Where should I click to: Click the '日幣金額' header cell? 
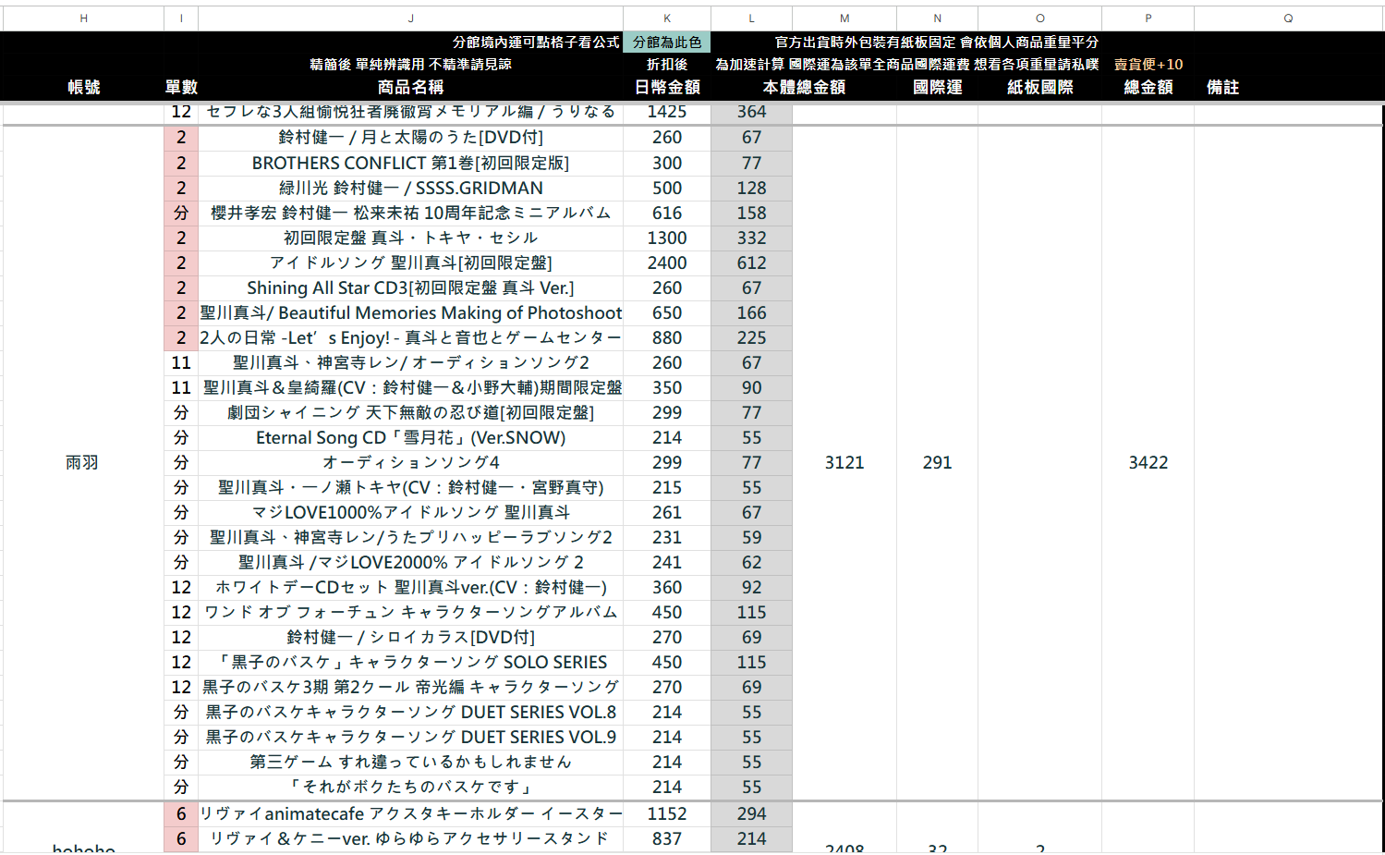(667, 87)
